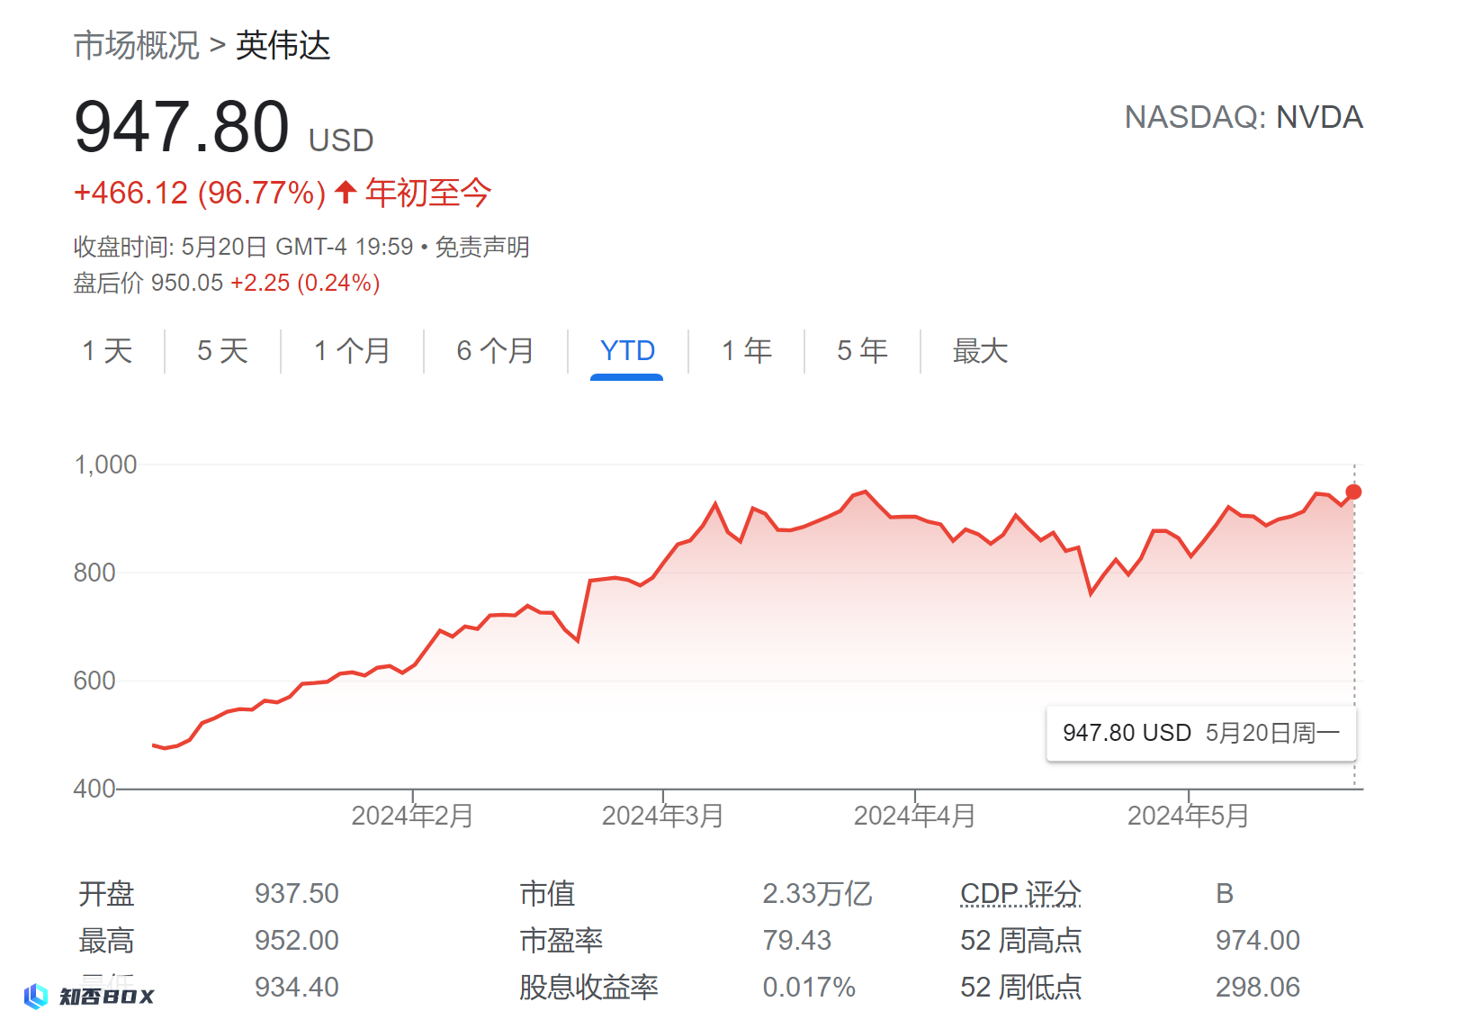Select the 最大 range tab

[x=980, y=350]
